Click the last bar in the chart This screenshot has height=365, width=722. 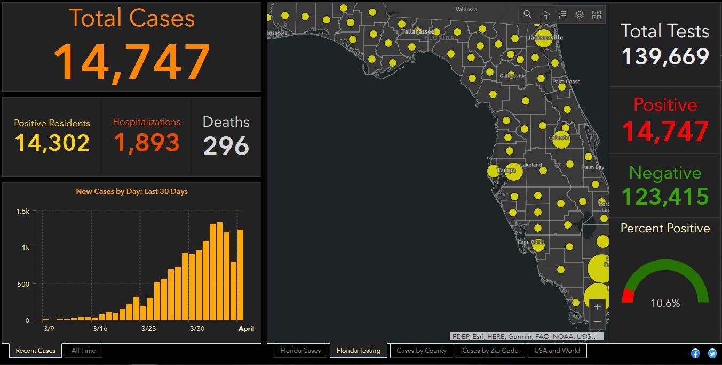tap(240, 274)
